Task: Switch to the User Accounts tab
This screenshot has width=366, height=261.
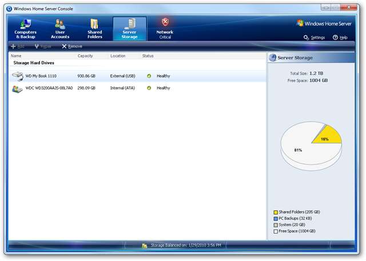Action: click(60, 29)
